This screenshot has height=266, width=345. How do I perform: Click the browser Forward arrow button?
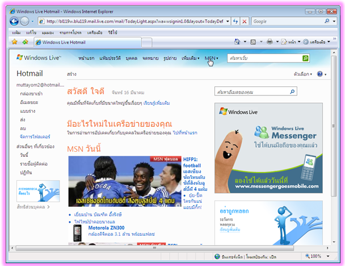(24, 22)
